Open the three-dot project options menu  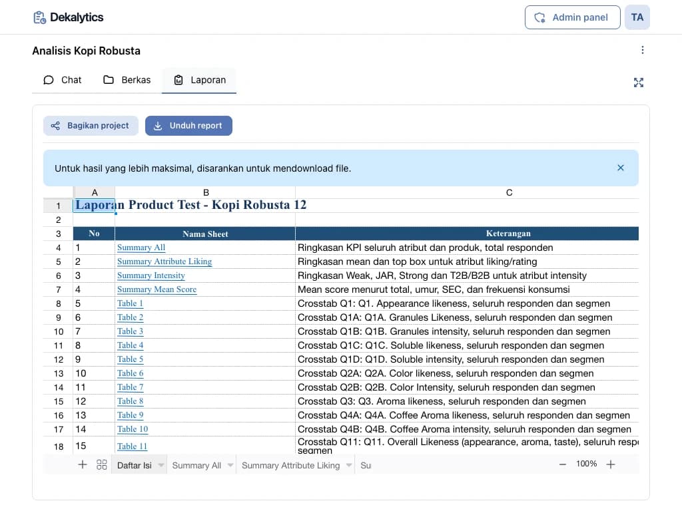(x=643, y=50)
